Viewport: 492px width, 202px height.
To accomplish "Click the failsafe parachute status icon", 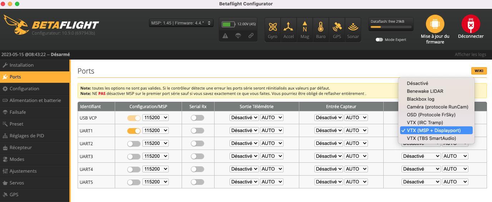I will 238,36.
